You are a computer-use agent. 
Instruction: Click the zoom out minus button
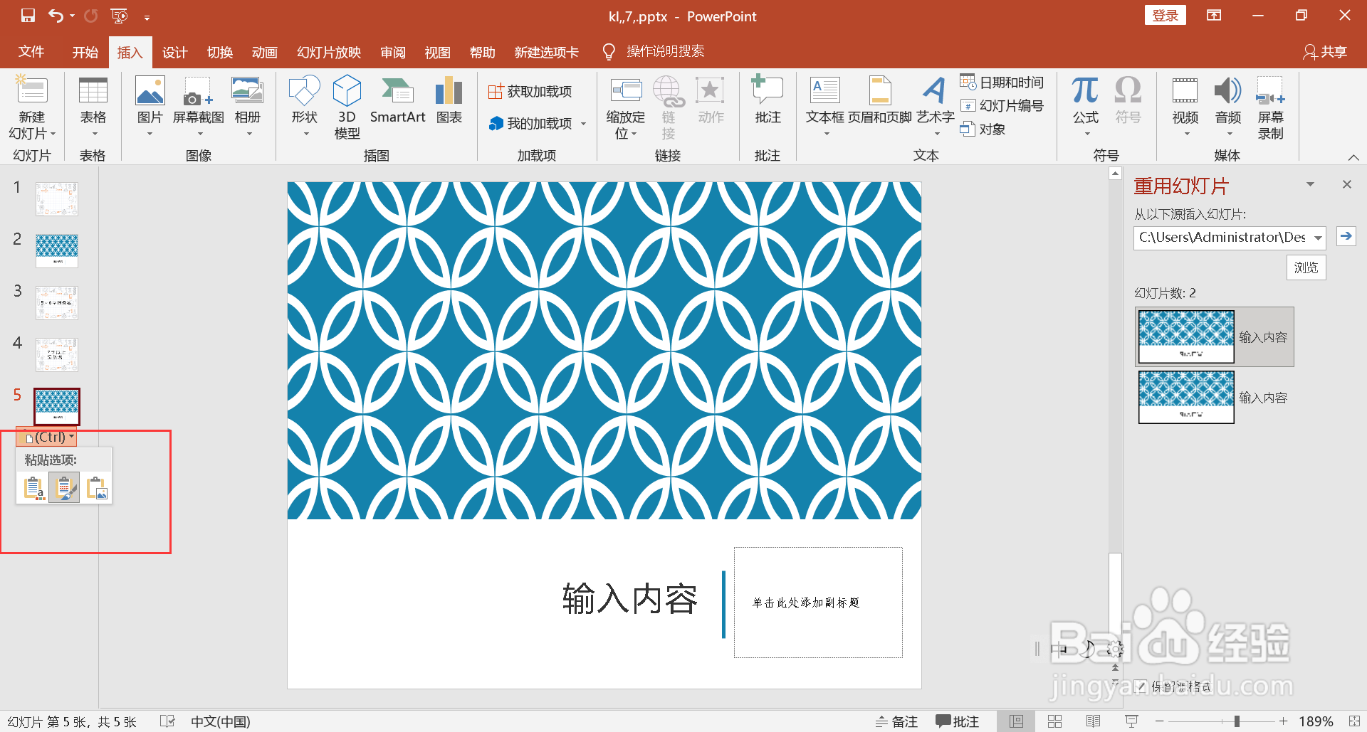(1159, 721)
